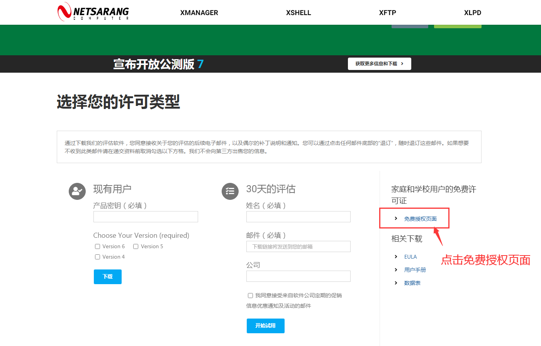This screenshot has height=346, width=541.
Task: Open the 用户手册 link
Action: point(415,270)
